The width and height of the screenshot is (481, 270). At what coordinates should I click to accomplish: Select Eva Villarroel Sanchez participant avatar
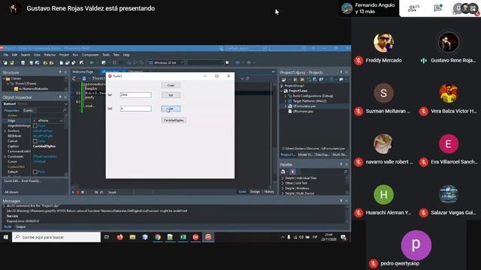[448, 143]
